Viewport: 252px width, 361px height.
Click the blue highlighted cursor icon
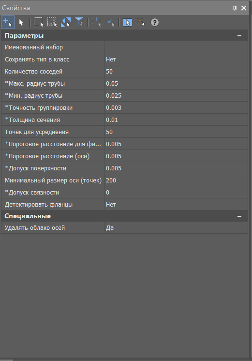click(x=128, y=22)
